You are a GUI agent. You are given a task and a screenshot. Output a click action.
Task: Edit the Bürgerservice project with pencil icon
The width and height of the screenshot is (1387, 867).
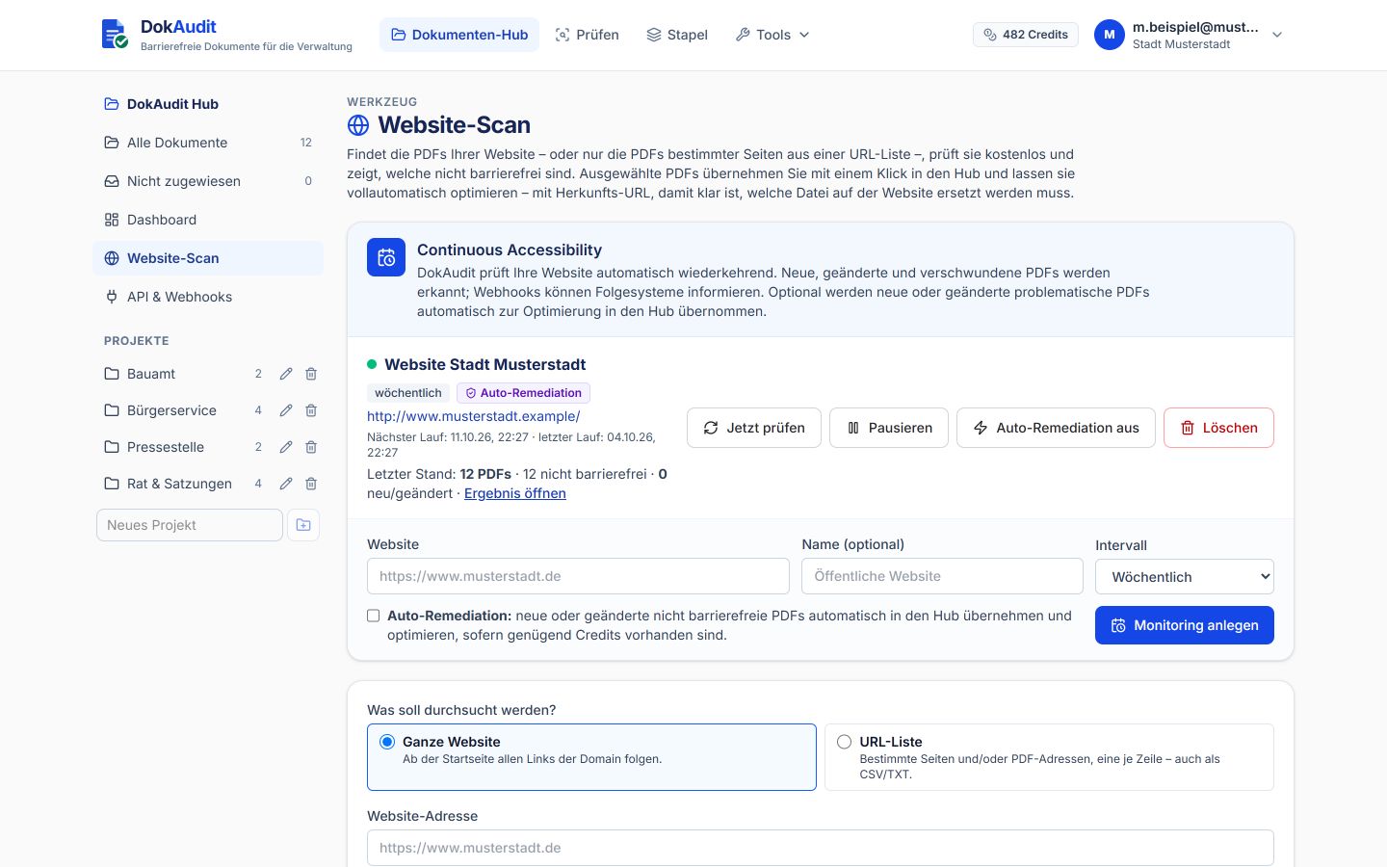coord(286,410)
